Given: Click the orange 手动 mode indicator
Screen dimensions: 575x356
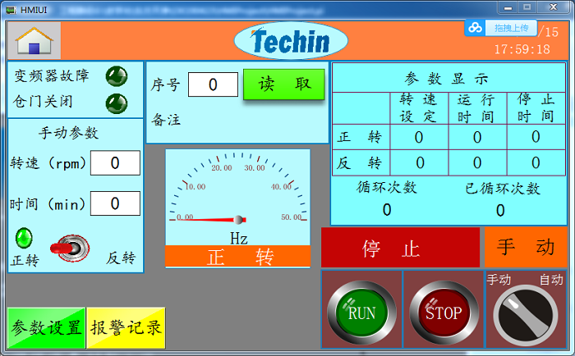Looking at the screenshot, I should coord(525,248).
